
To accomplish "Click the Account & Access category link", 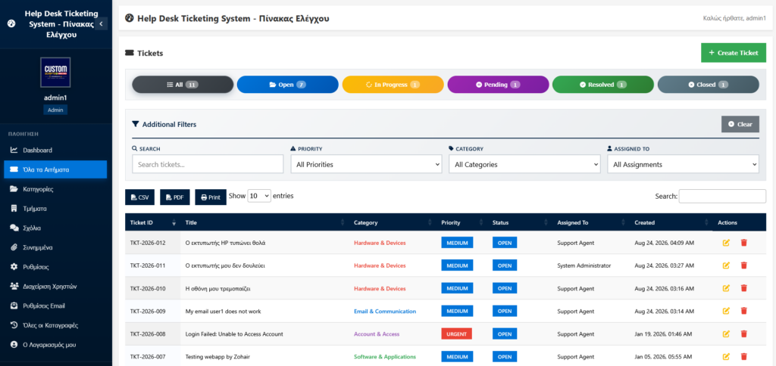I will (377, 334).
